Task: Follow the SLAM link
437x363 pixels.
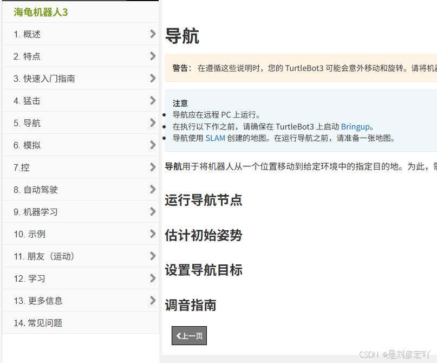Action: [x=215, y=138]
